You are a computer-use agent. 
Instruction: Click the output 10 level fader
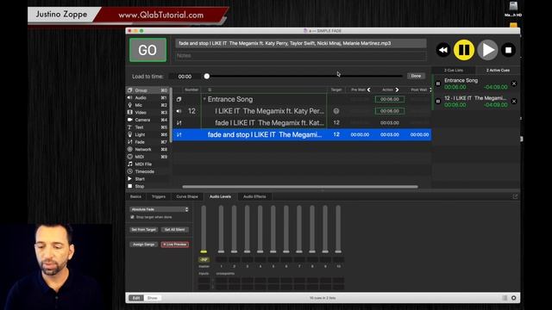338,251
